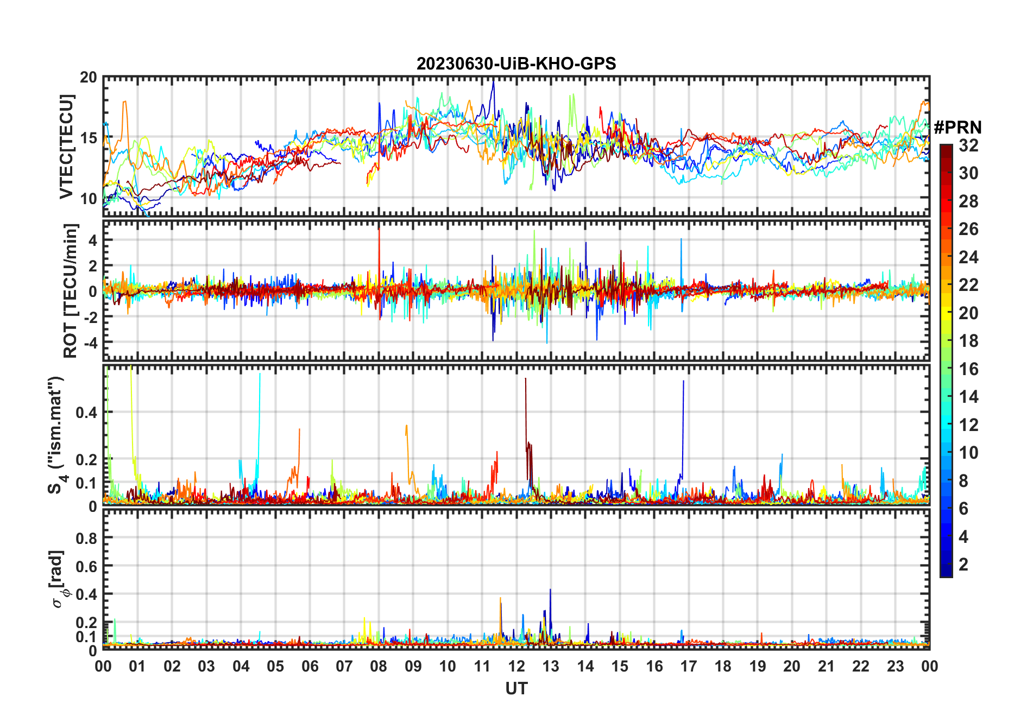Click the ROT [TECU/min] y-axis label

pyautogui.click(x=71, y=290)
